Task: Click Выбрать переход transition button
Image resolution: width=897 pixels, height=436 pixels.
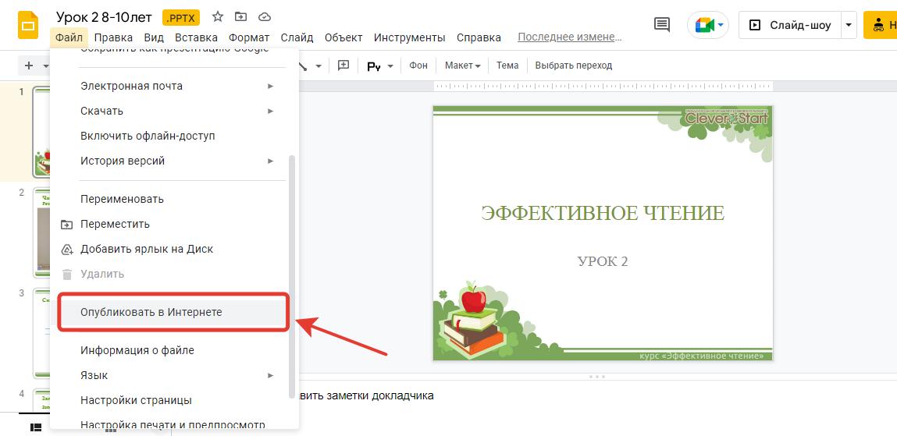Action: 573,66
